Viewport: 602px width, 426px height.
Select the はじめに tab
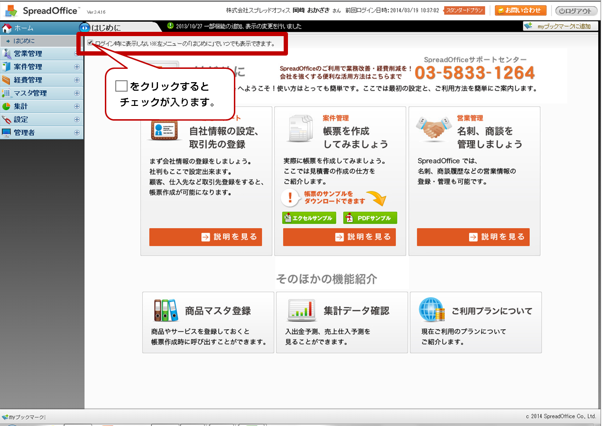point(106,28)
